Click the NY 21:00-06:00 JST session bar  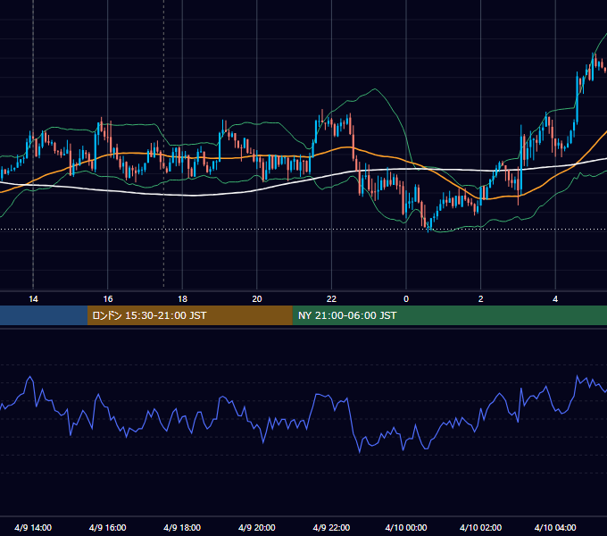point(449,315)
